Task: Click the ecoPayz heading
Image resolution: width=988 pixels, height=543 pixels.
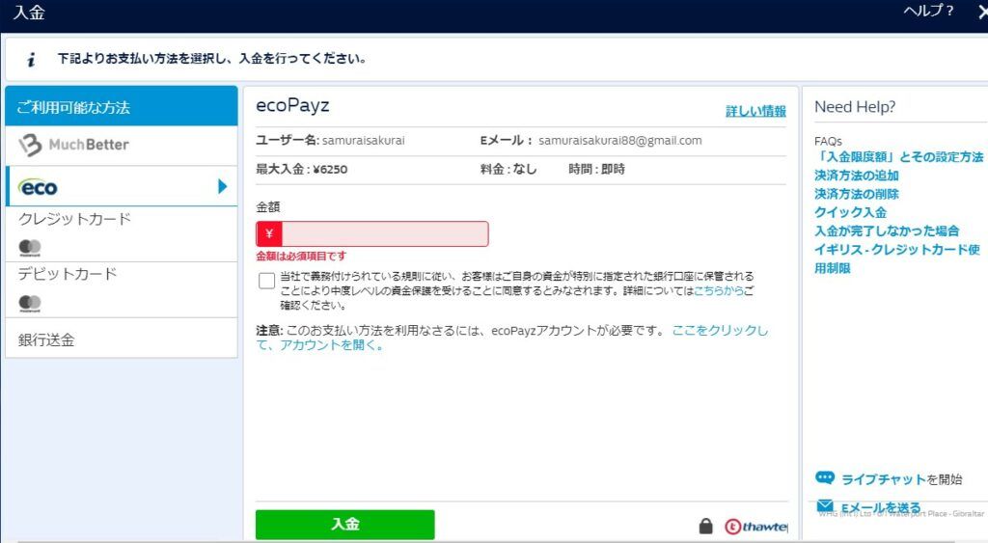Action: pos(292,105)
